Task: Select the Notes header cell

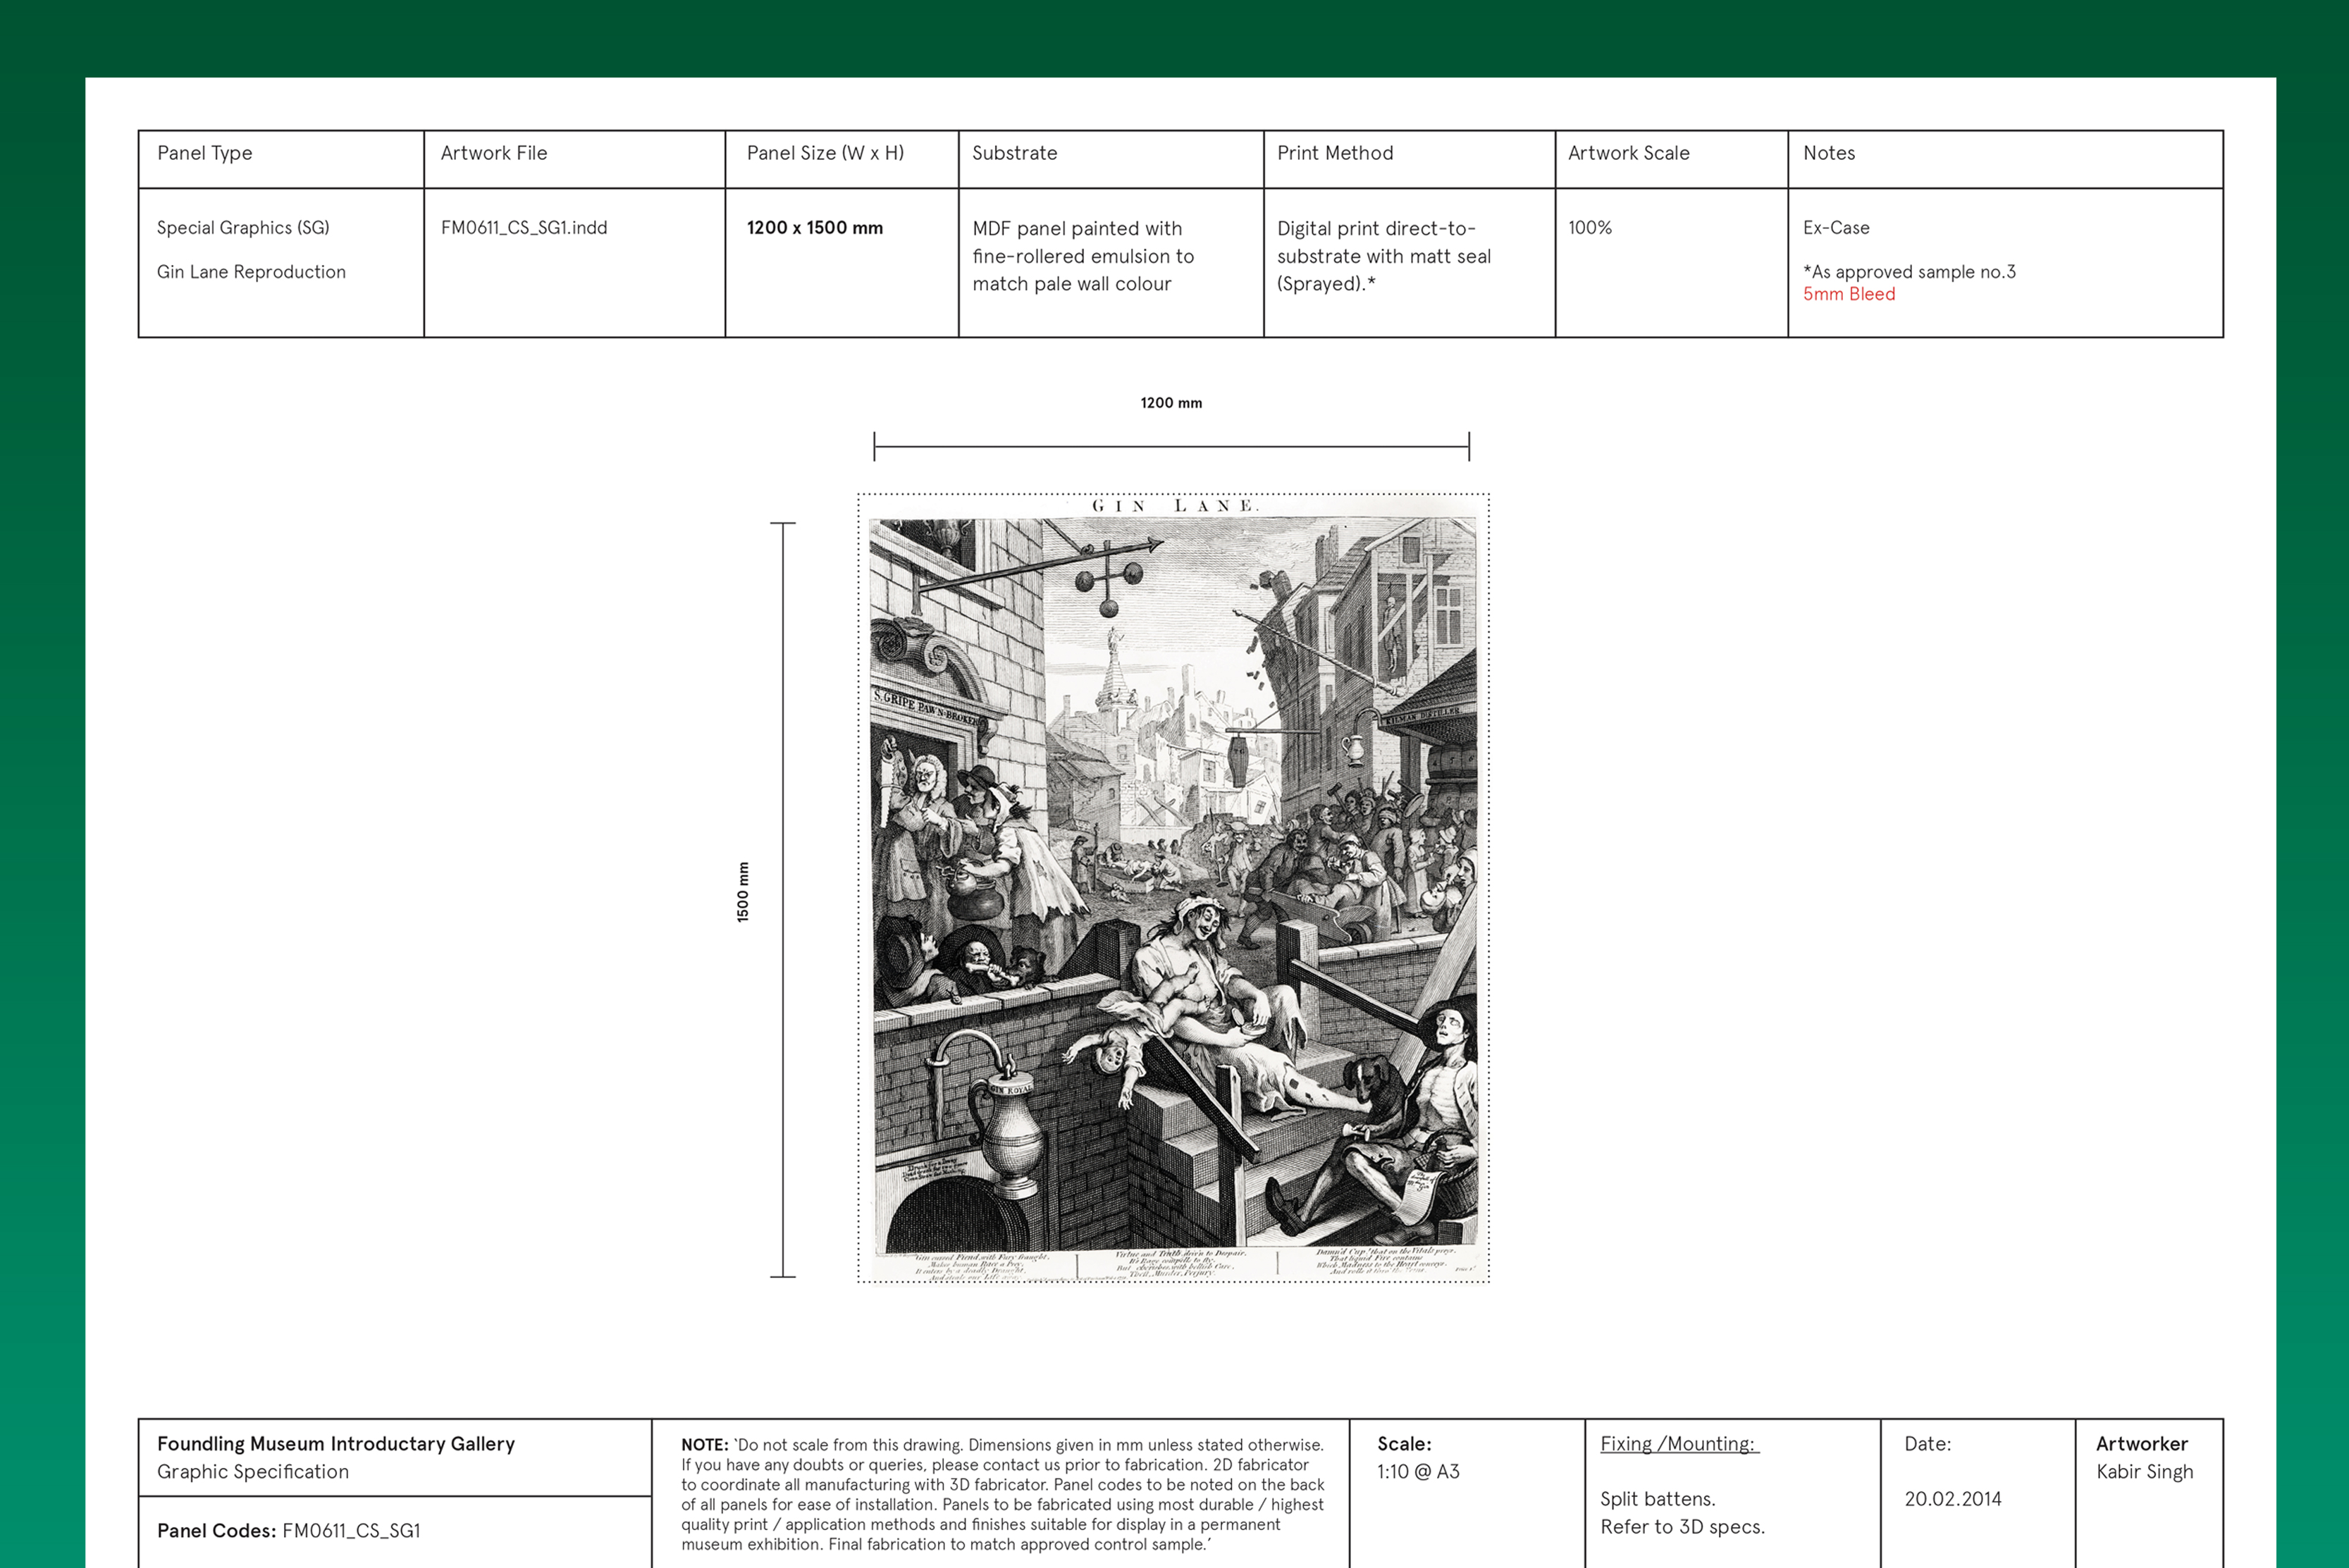Action: [x=1828, y=153]
